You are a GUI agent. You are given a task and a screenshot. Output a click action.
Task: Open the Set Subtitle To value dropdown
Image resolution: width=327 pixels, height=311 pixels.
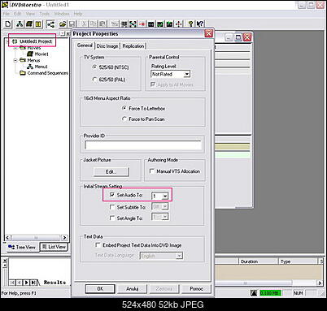(x=165, y=206)
